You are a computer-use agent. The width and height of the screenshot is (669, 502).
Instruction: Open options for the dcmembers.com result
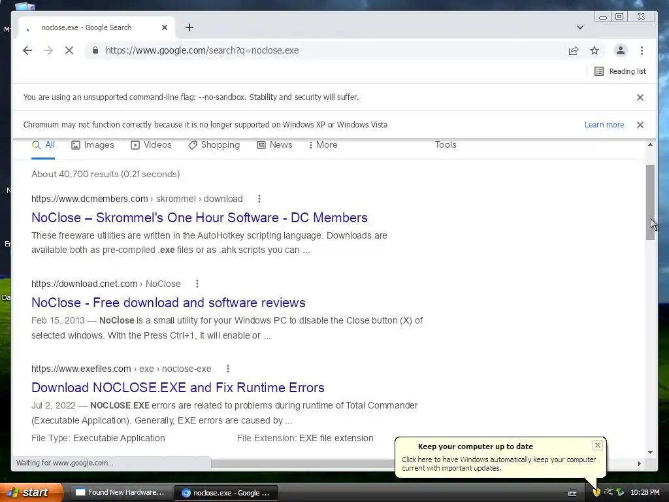[259, 199]
